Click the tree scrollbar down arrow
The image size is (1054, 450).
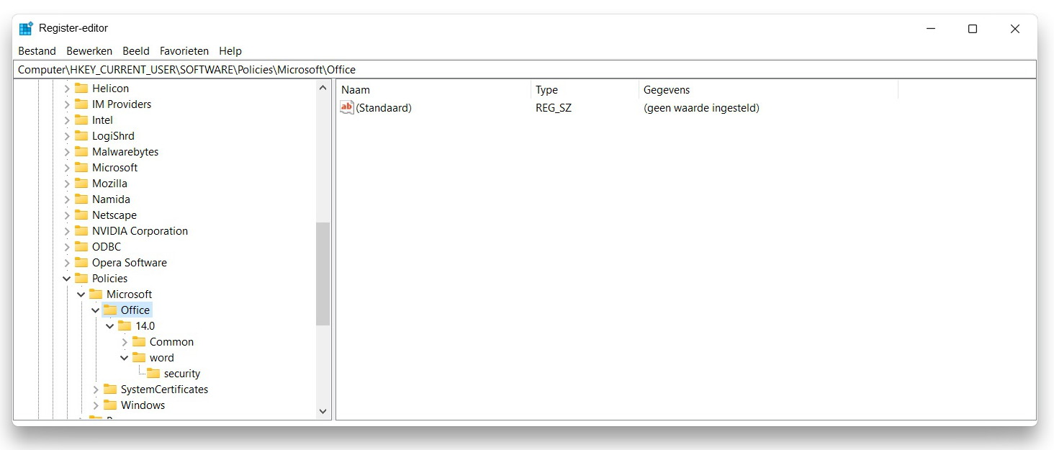tap(323, 412)
